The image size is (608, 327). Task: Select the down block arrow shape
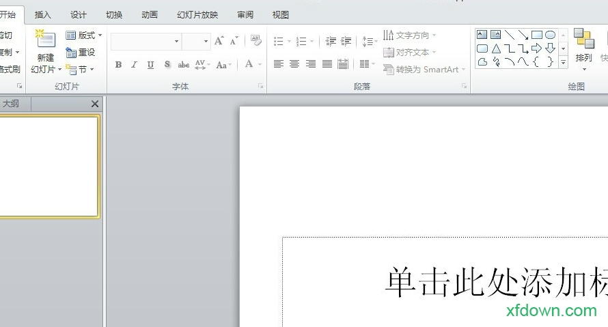pyautogui.click(x=550, y=48)
